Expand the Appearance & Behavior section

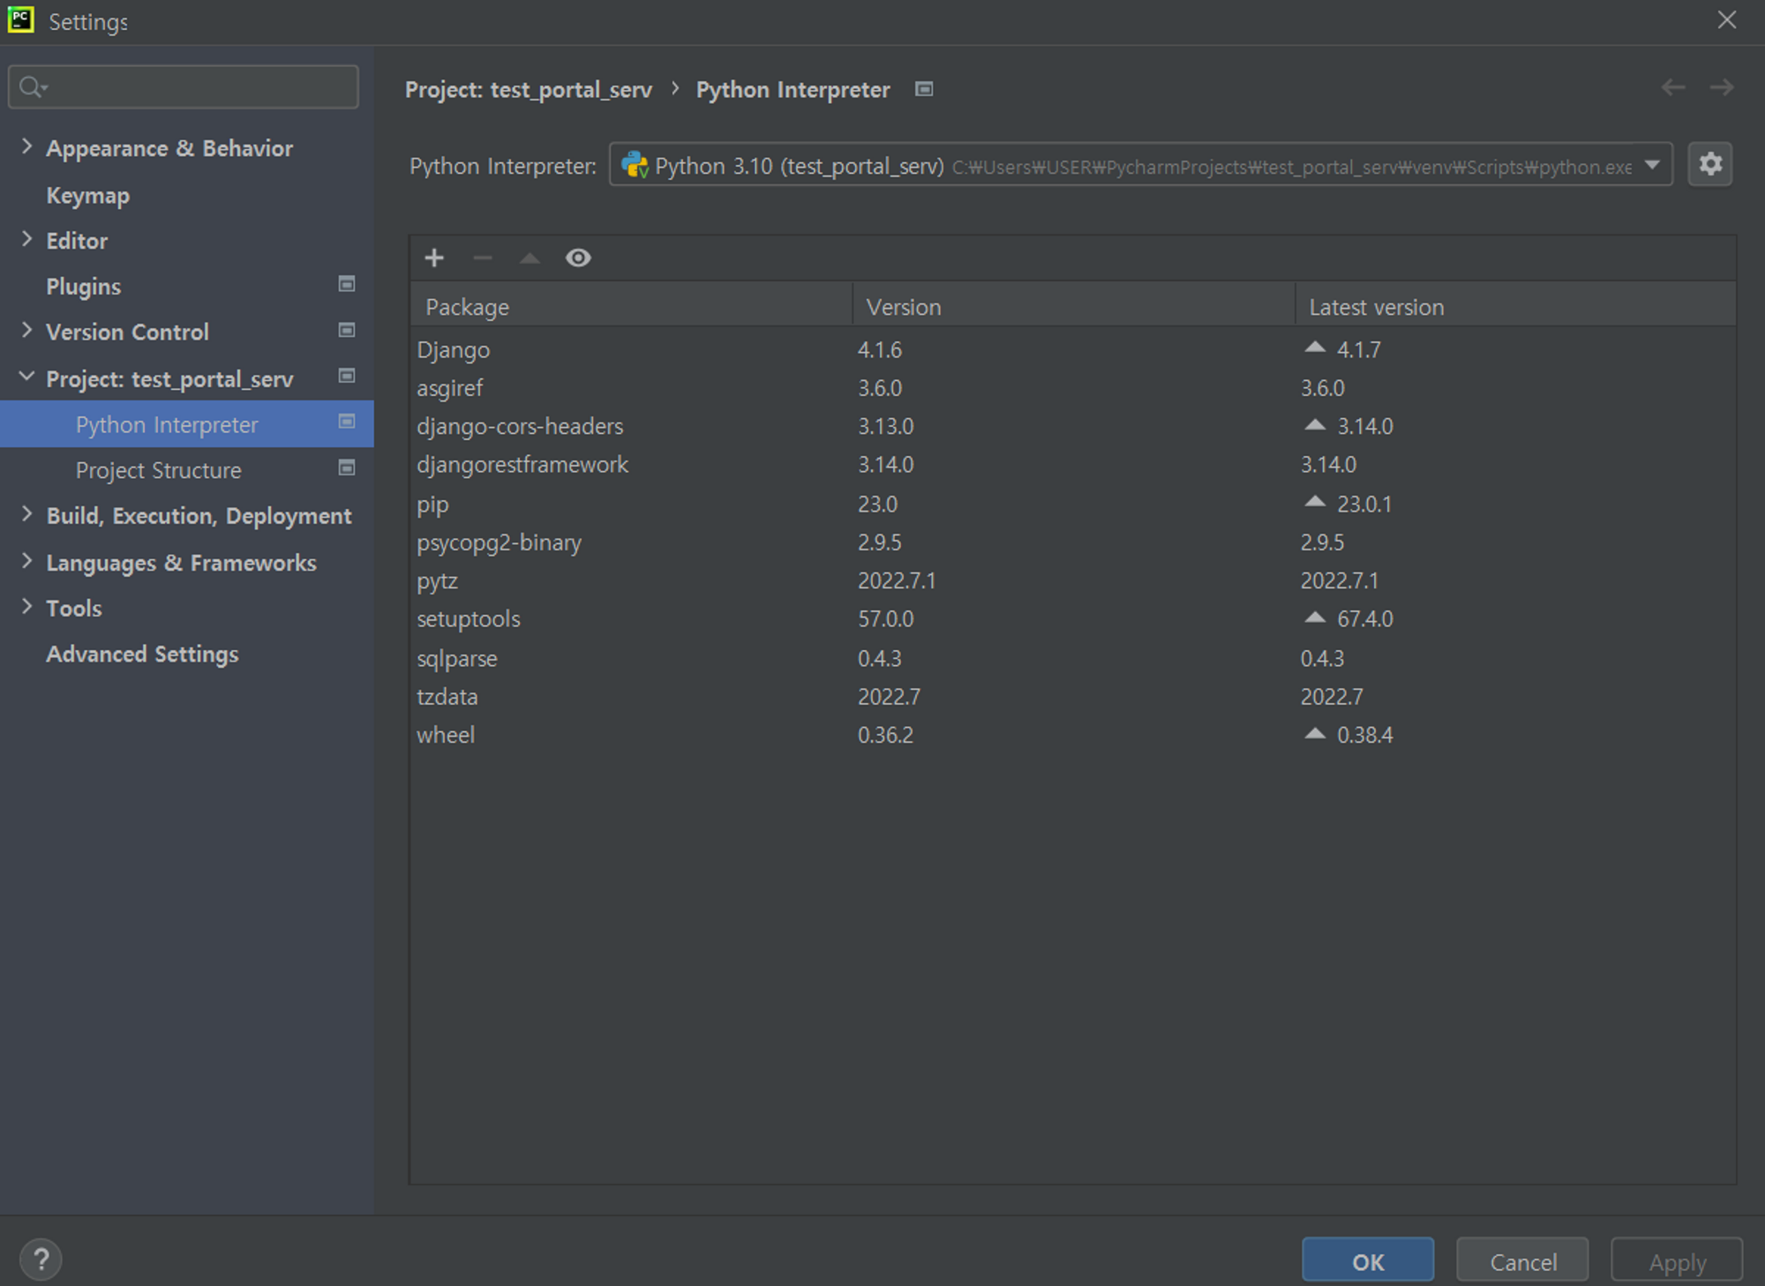tap(26, 147)
